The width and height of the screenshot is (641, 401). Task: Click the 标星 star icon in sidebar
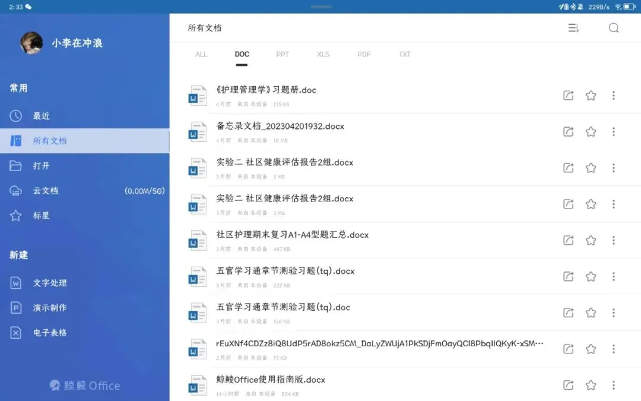pos(15,215)
